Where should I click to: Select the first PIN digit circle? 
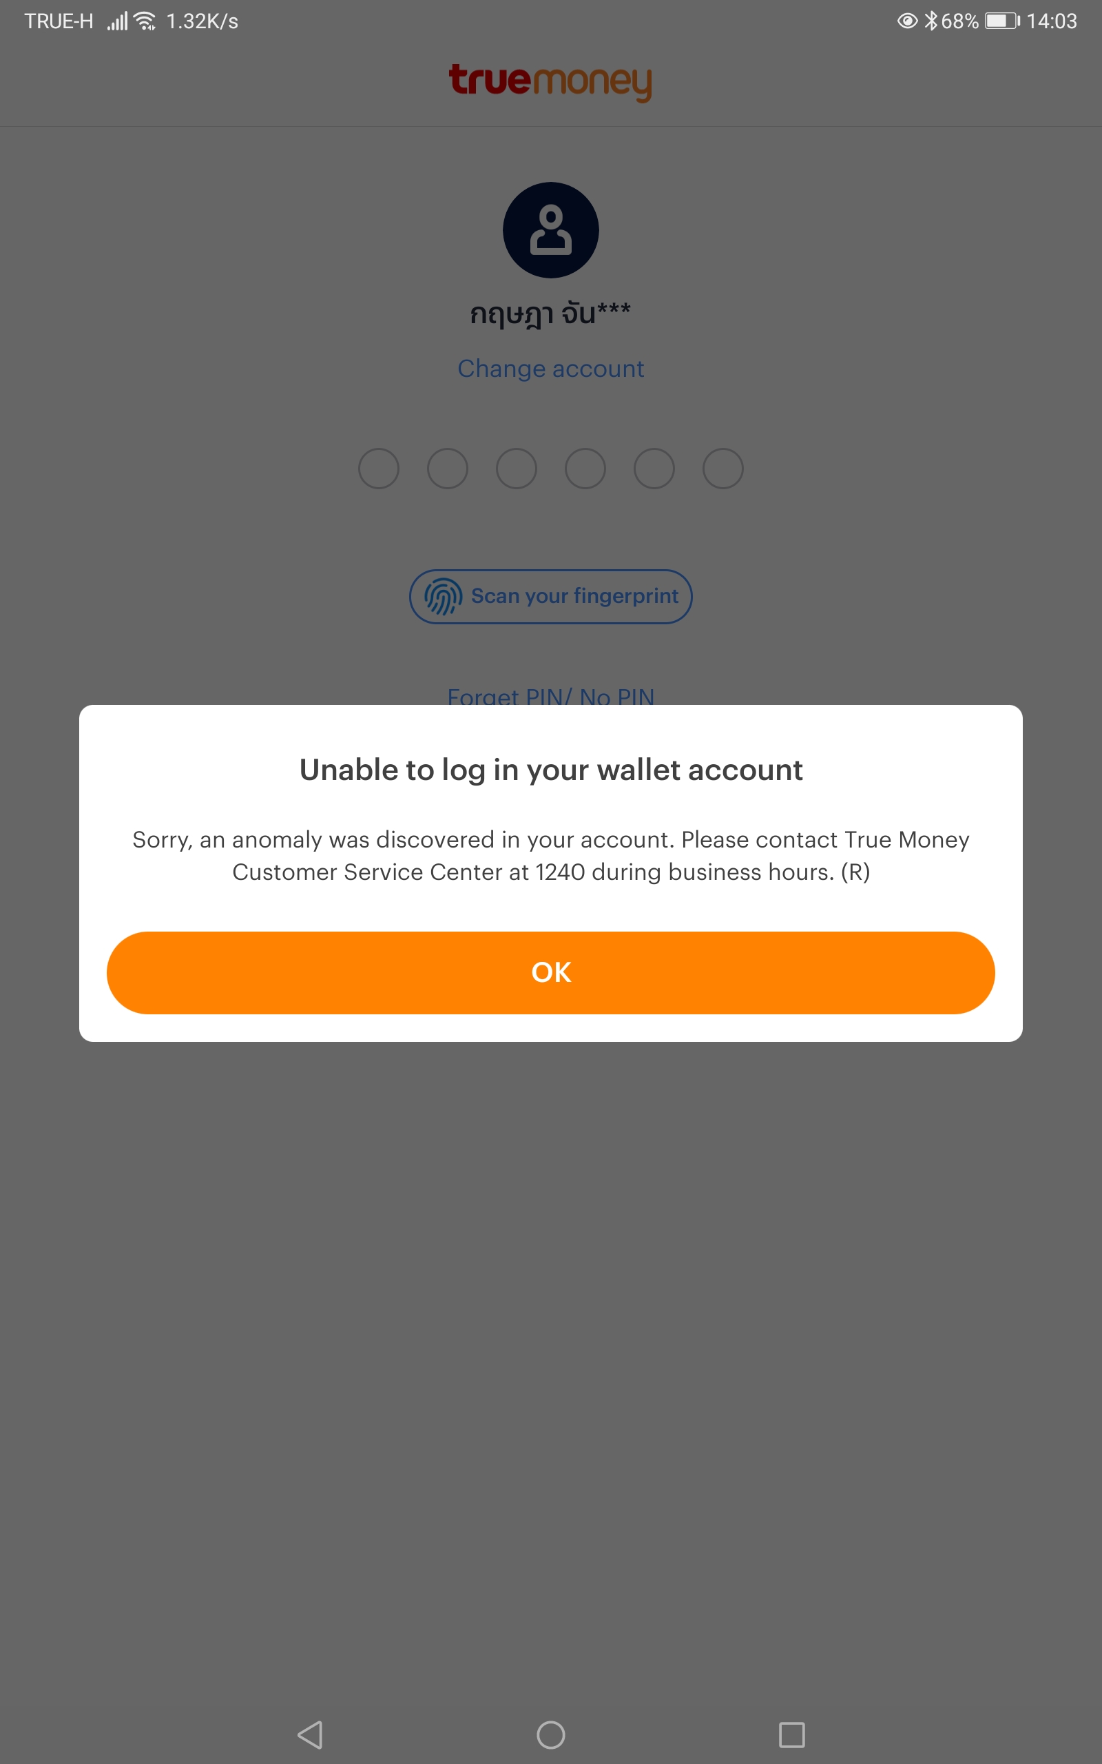coord(379,468)
